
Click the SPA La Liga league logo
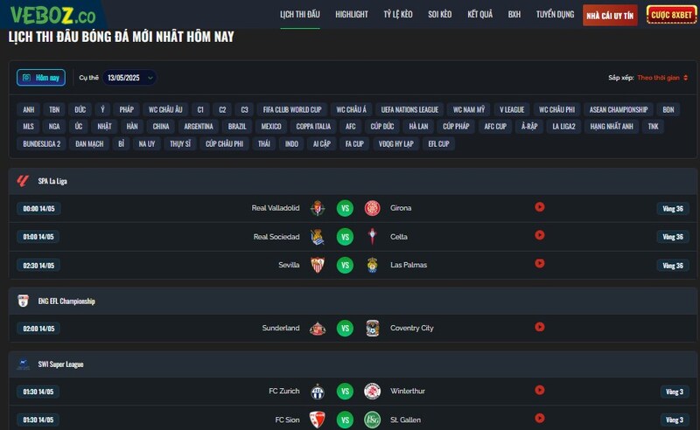tap(23, 181)
